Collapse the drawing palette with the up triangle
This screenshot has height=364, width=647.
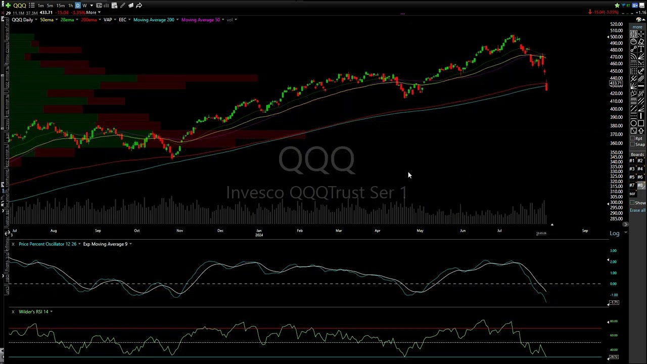point(643,19)
